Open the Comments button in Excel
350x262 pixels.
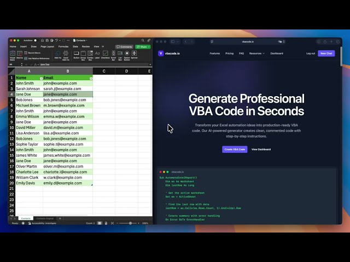(x=124, y=47)
